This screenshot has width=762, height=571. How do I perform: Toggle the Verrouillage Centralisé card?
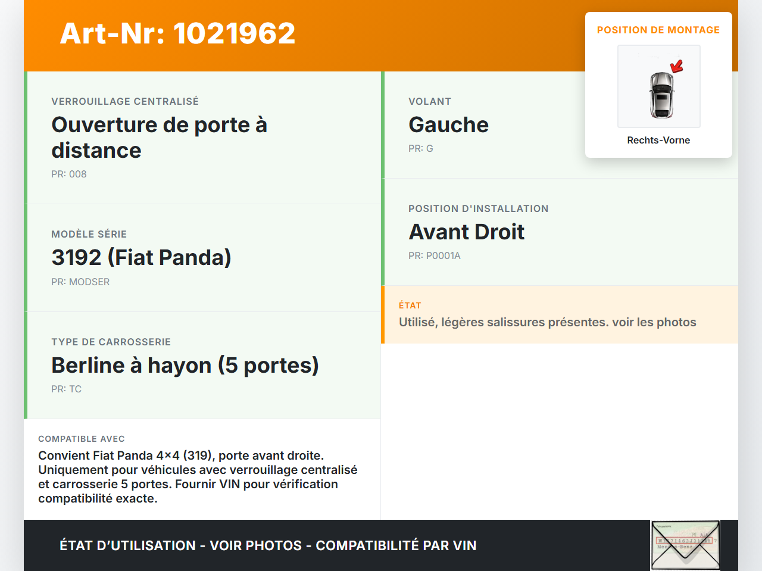click(202, 136)
